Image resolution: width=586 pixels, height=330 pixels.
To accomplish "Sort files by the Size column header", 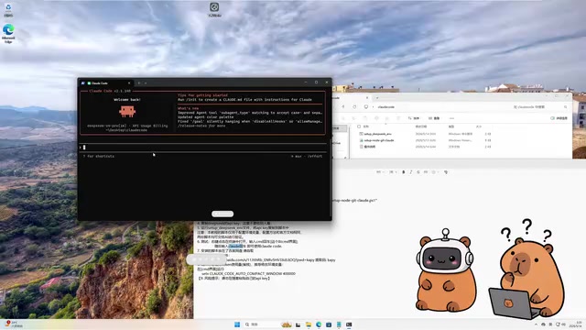I will [x=479, y=126].
